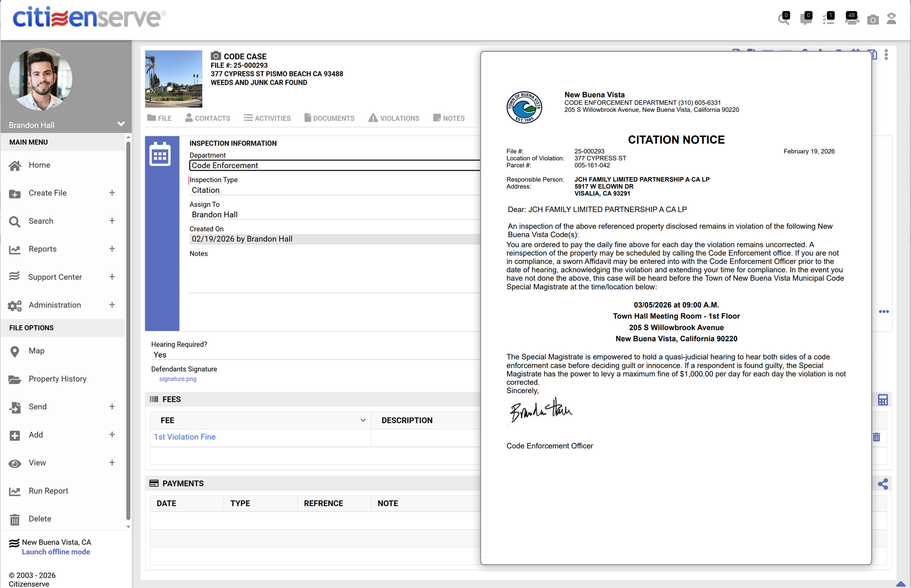Click the calculator icon beside the fees section
The height and width of the screenshot is (588, 911).
coord(883,399)
